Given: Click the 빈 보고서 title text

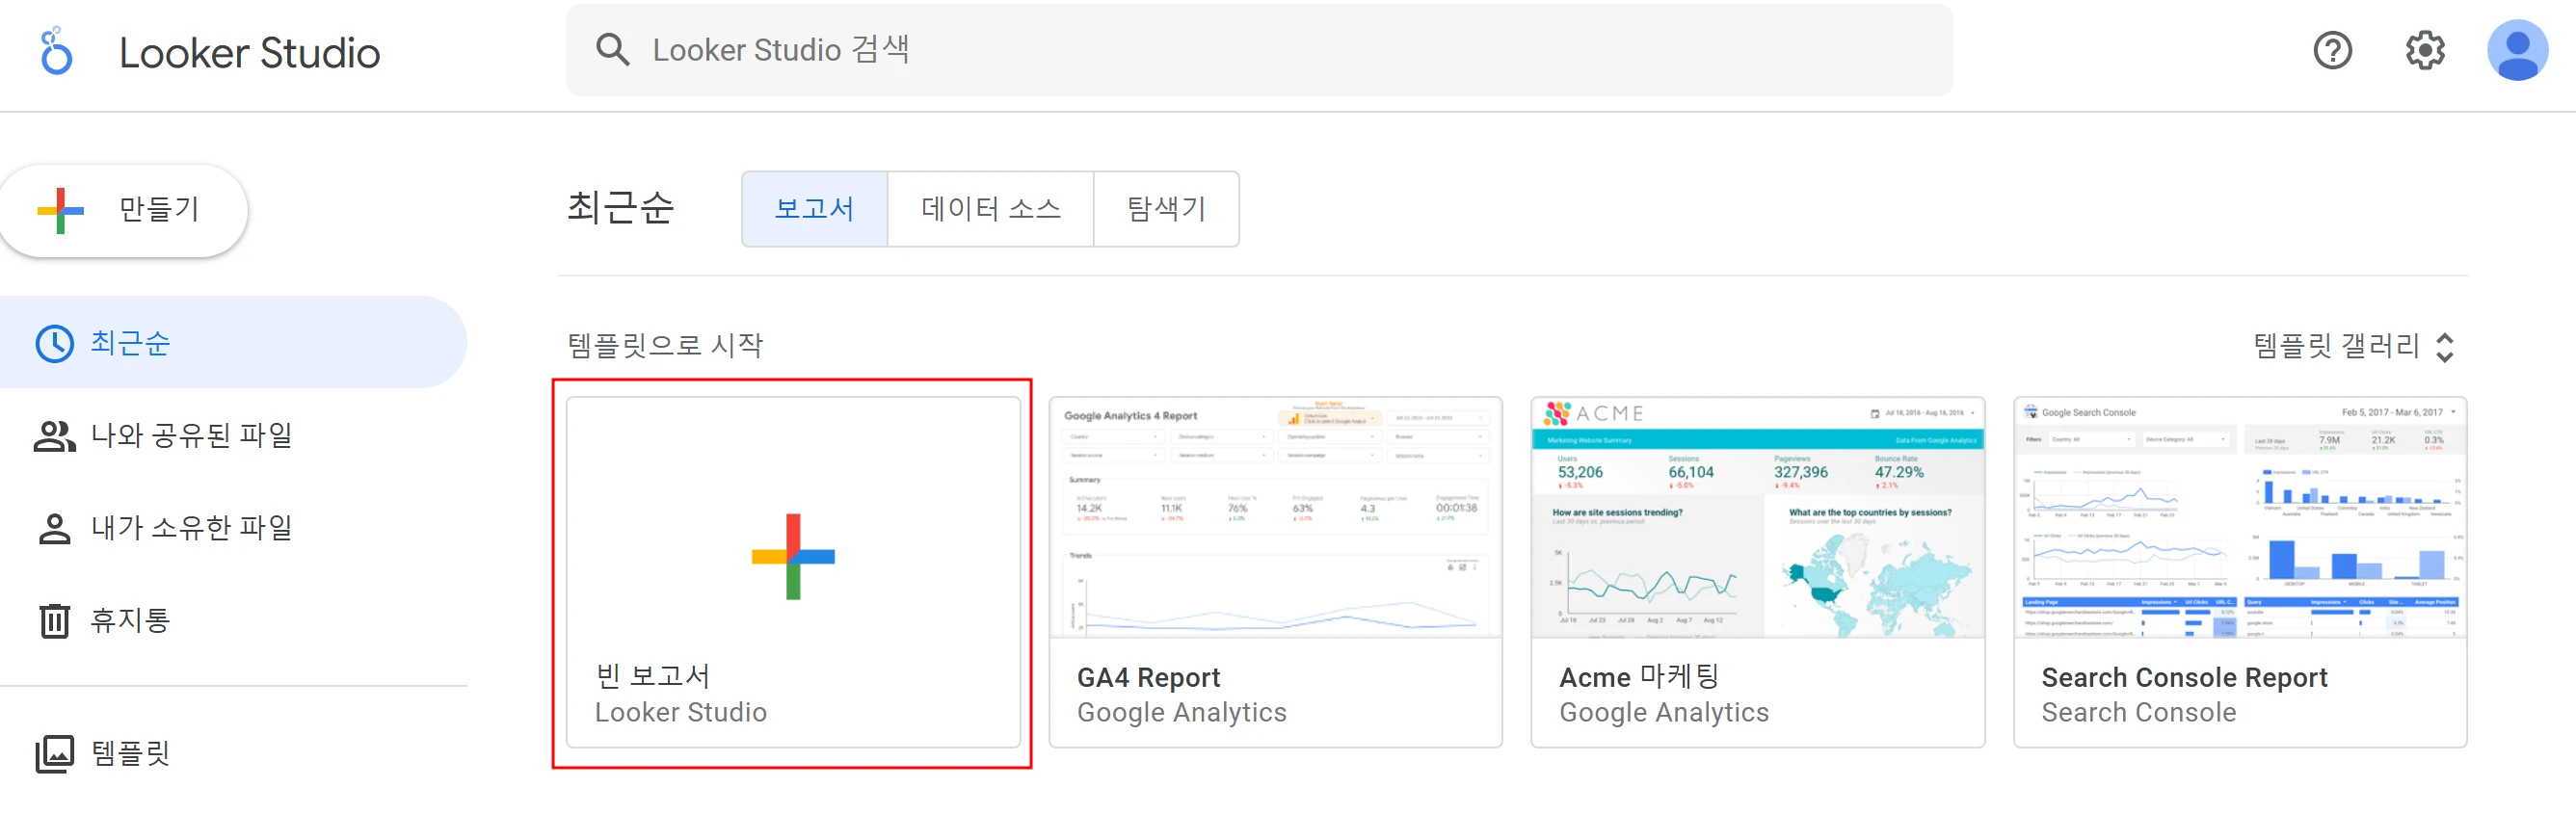Looking at the screenshot, I should click(652, 676).
